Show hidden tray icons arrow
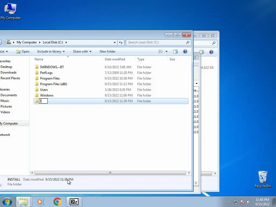The image size is (276, 207). click(x=229, y=202)
